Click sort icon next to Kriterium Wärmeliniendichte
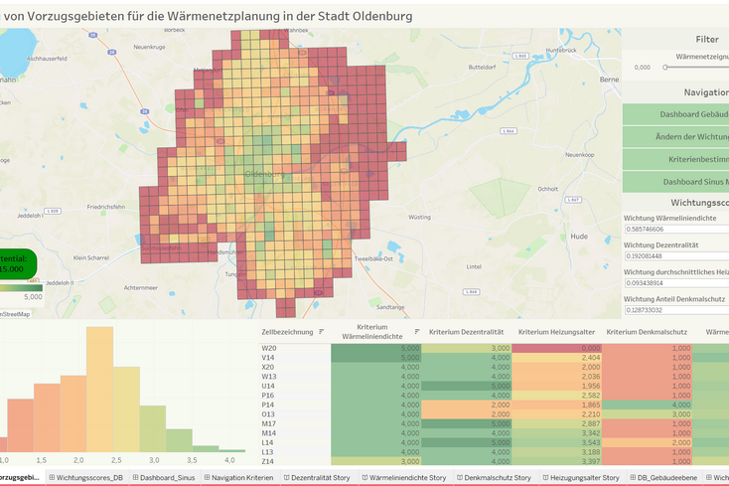This screenshot has width=729, height=486. click(x=417, y=332)
